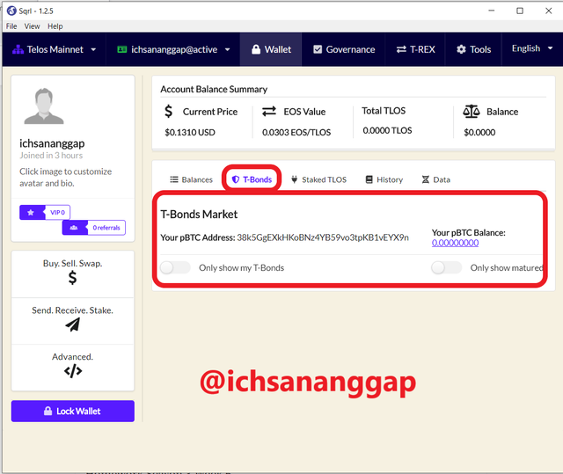This screenshot has width=563, height=474.
Task: Click the Balance scales icon
Action: pos(472,111)
